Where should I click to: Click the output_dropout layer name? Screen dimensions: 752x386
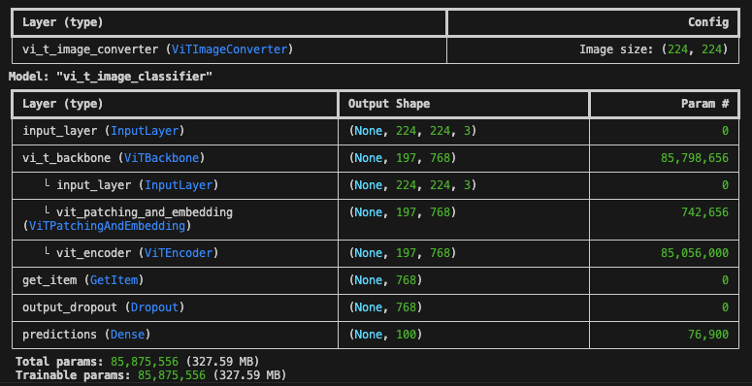coord(70,307)
